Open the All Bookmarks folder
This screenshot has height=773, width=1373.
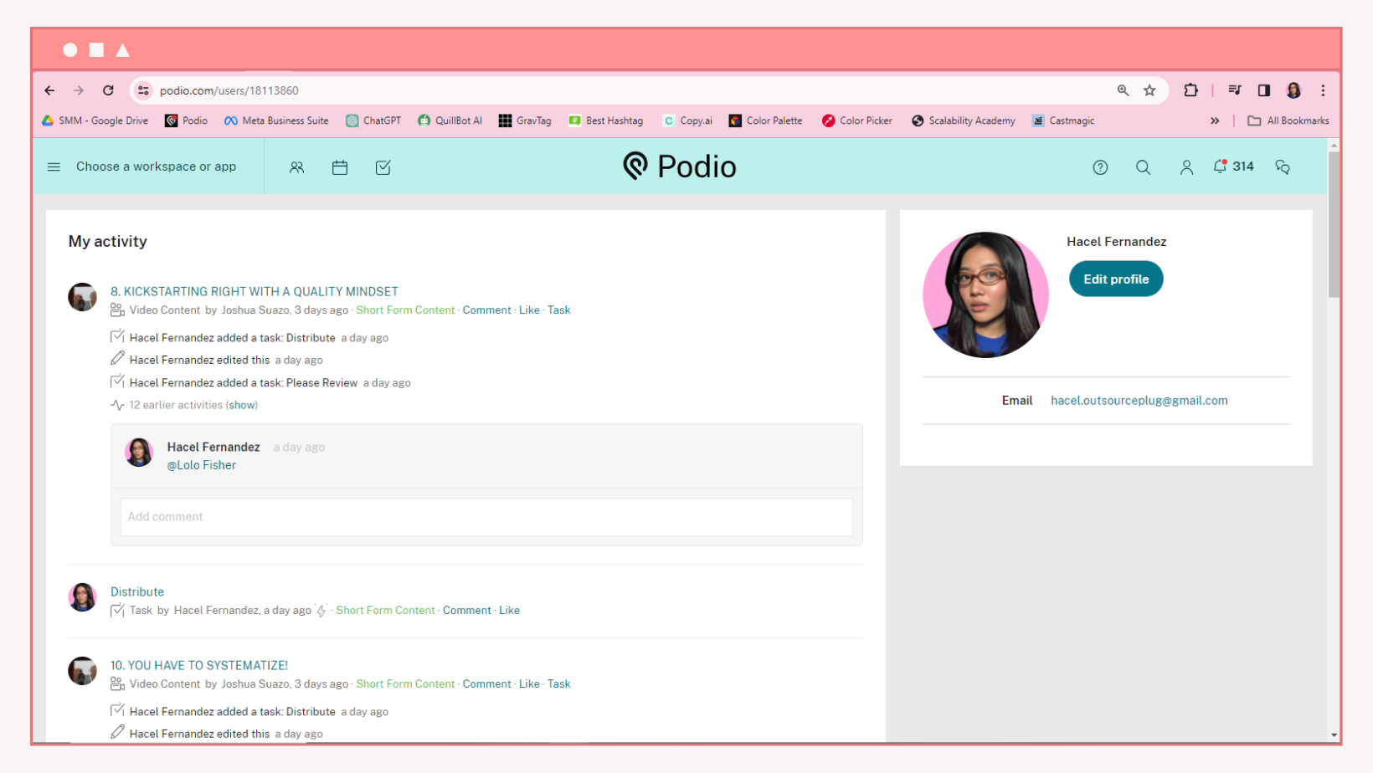1288,120
